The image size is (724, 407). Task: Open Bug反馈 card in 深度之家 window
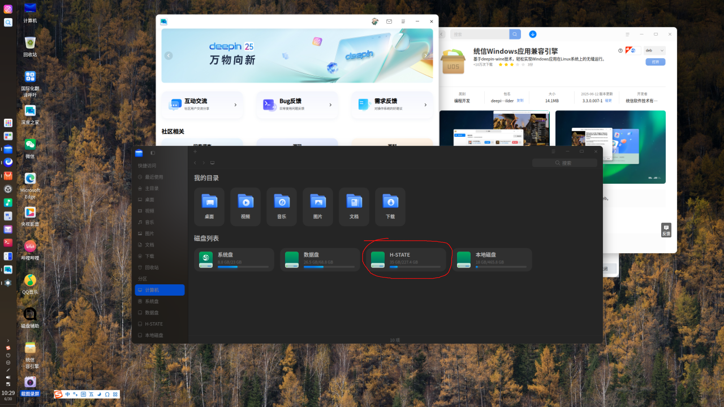(297, 105)
